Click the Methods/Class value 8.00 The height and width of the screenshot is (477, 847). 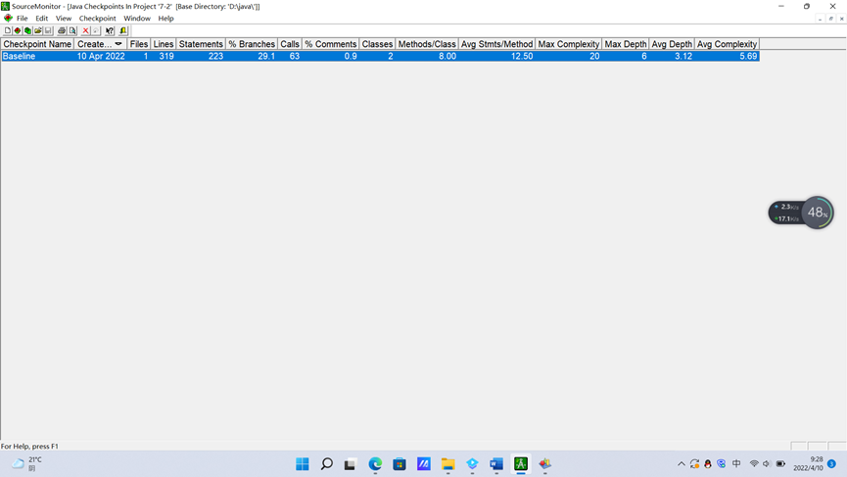[447, 56]
